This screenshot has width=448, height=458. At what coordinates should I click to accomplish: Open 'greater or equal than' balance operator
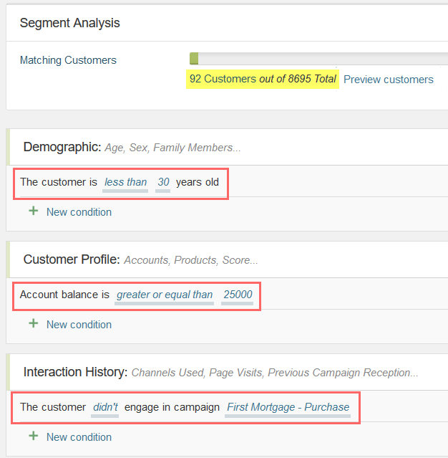click(x=165, y=295)
